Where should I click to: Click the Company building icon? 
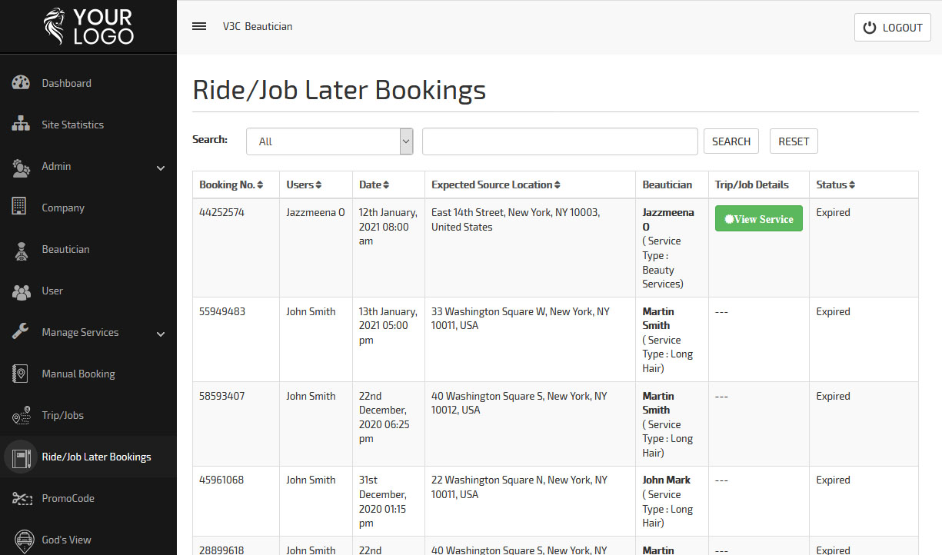[x=19, y=206]
